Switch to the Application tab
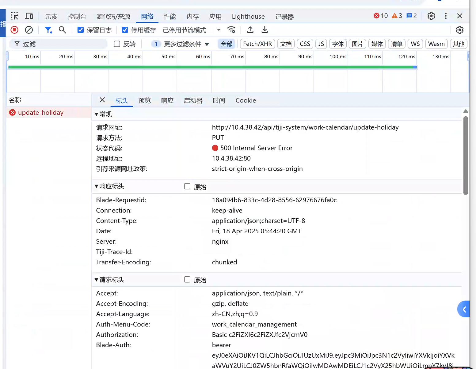 pyautogui.click(x=215, y=17)
